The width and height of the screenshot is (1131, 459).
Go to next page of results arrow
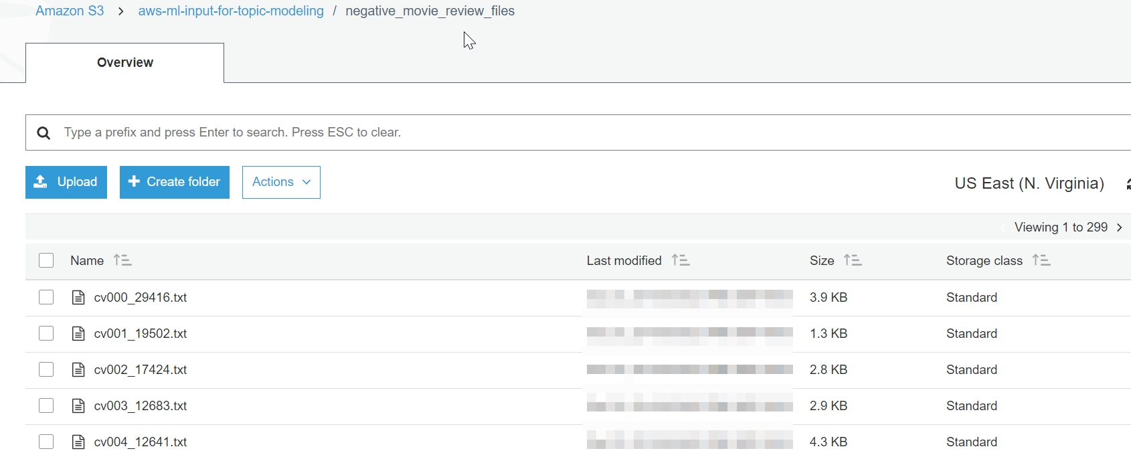pos(1120,227)
